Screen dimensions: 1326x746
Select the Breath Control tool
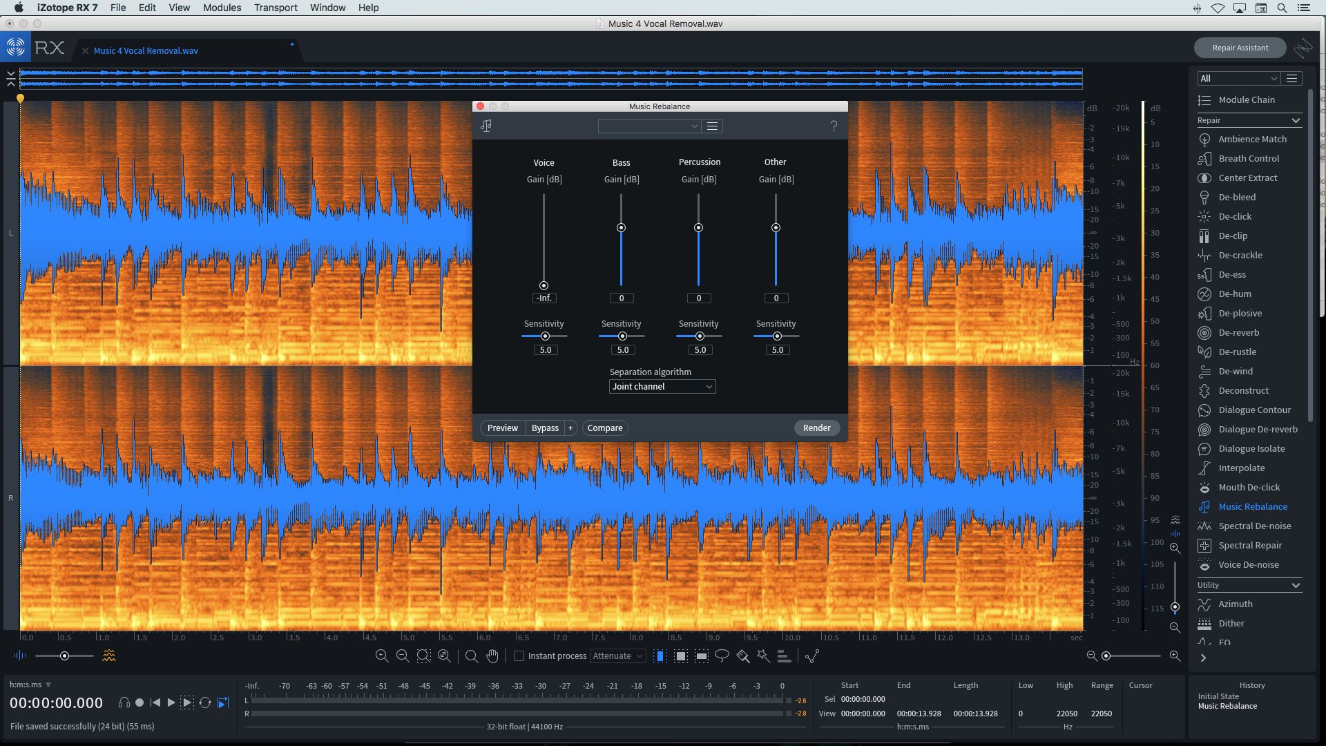[x=1249, y=157]
